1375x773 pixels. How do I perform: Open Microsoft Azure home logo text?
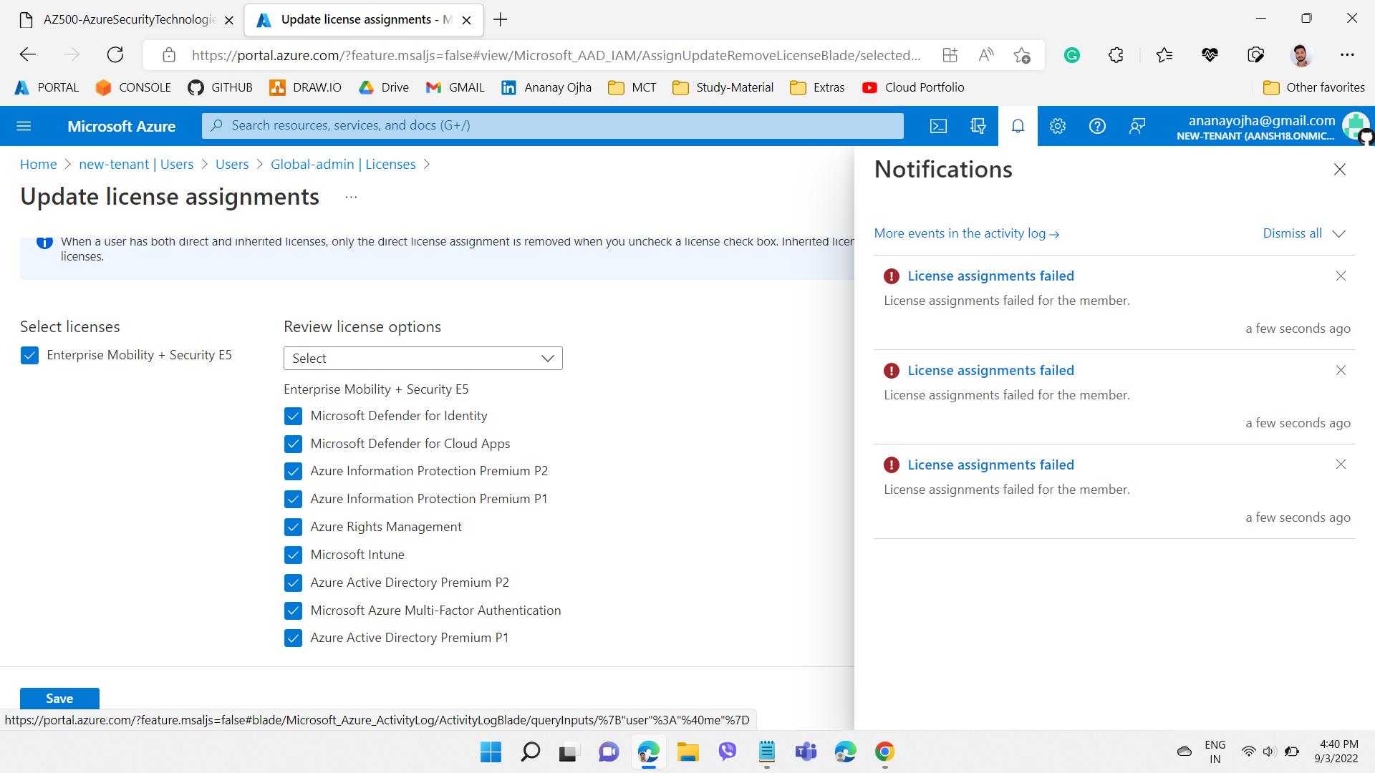(122, 127)
